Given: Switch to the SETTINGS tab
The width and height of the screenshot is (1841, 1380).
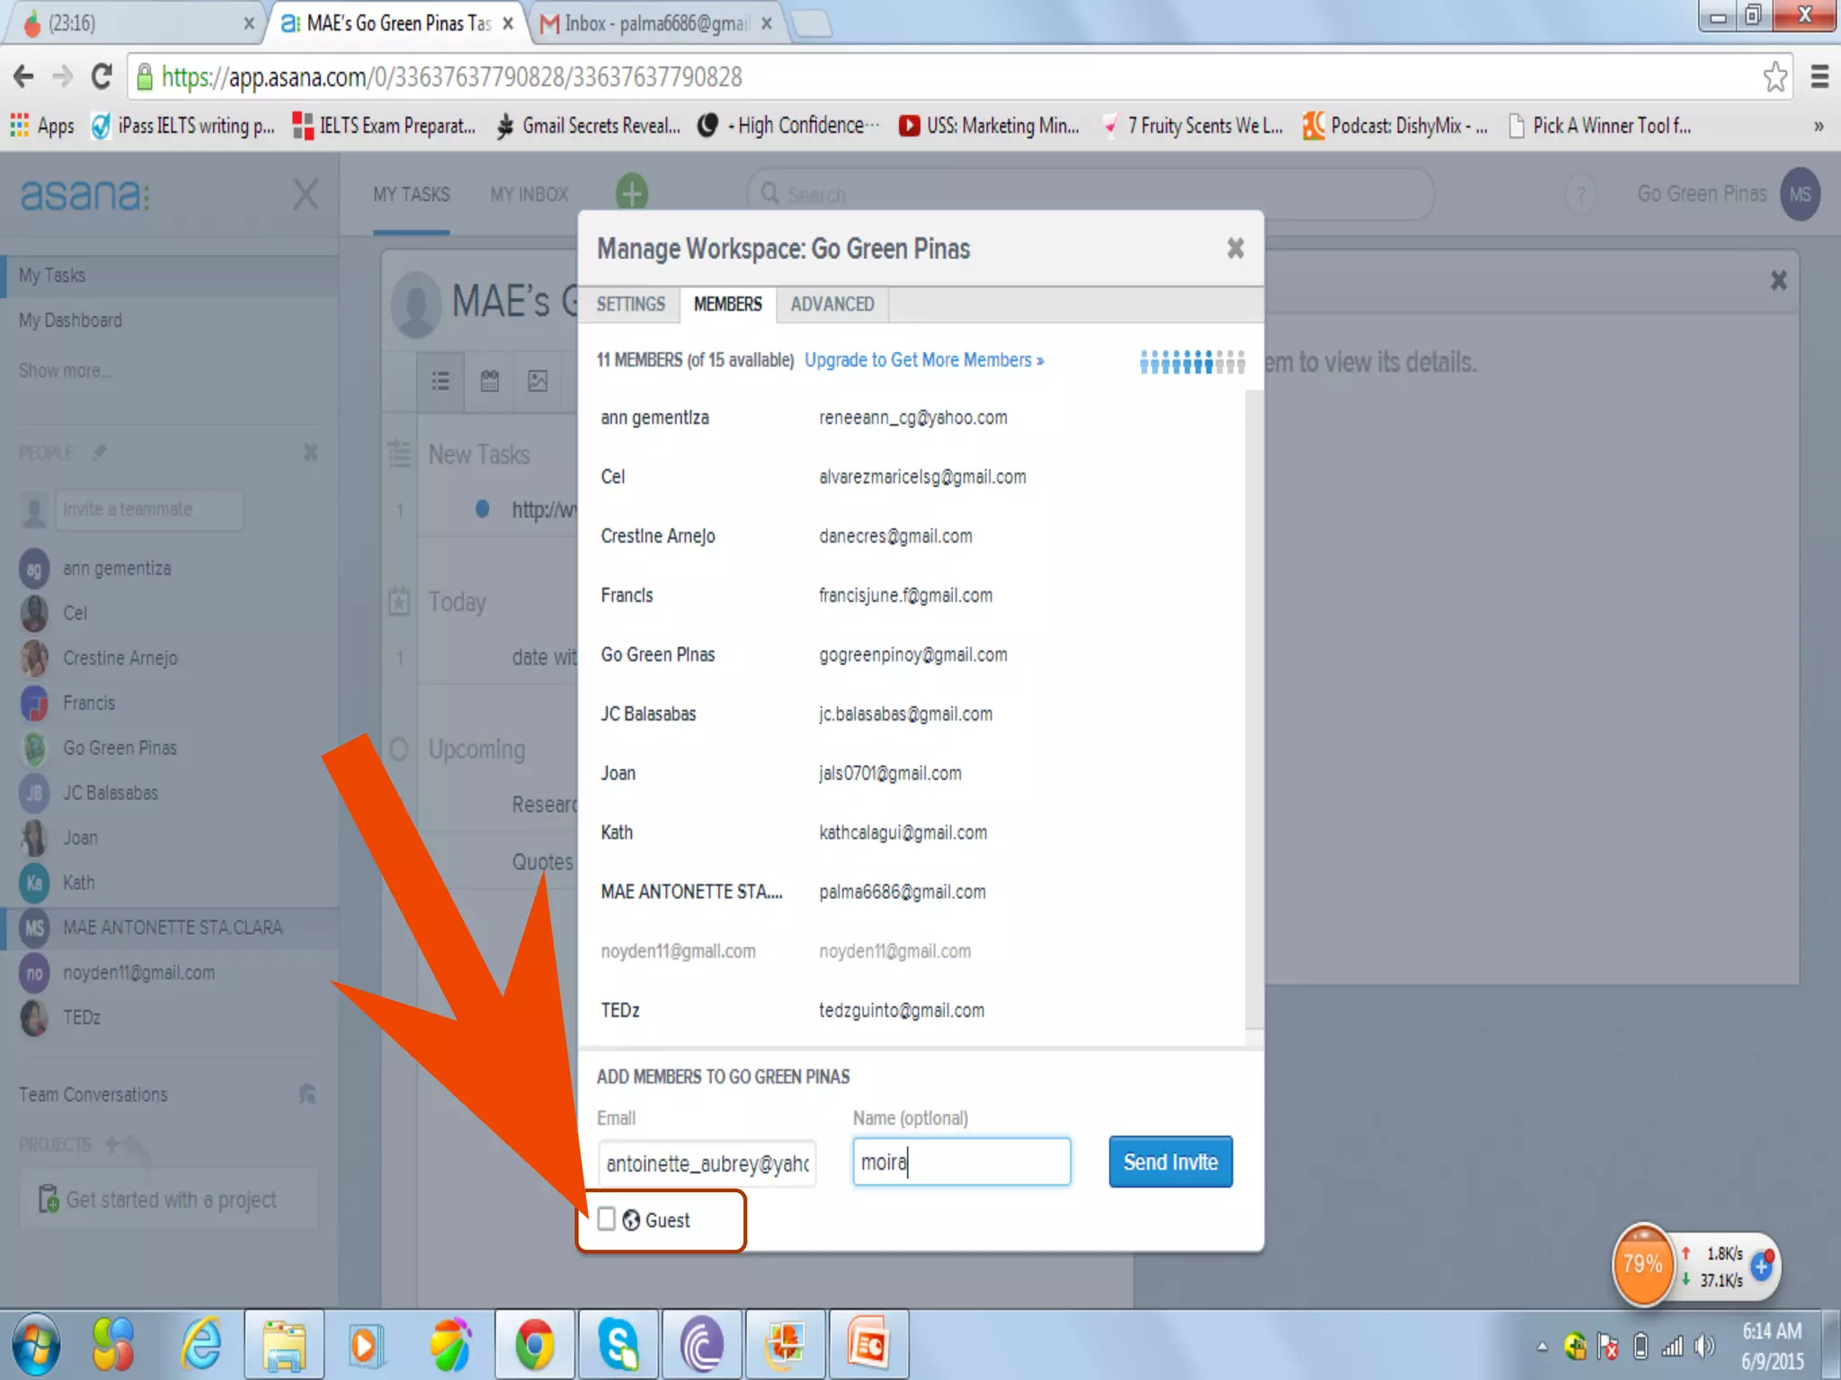Looking at the screenshot, I should pos(630,305).
